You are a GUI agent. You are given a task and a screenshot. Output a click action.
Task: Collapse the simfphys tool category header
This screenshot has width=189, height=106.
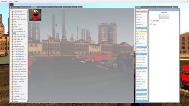[x=141, y=54]
